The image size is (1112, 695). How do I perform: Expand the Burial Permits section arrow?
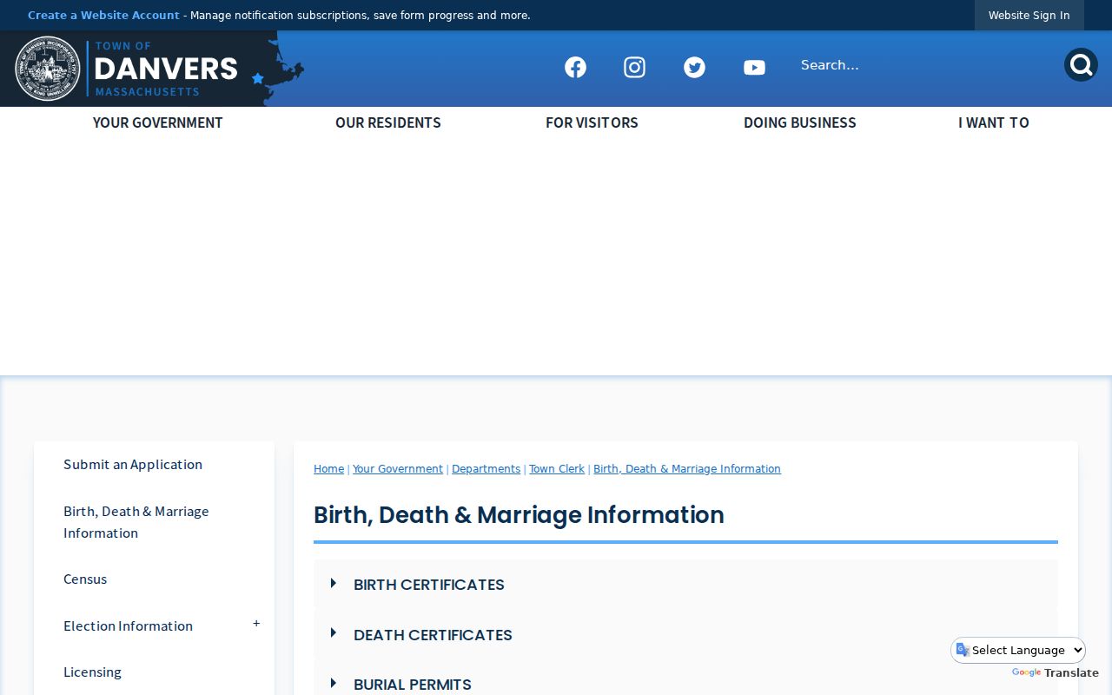(x=334, y=684)
